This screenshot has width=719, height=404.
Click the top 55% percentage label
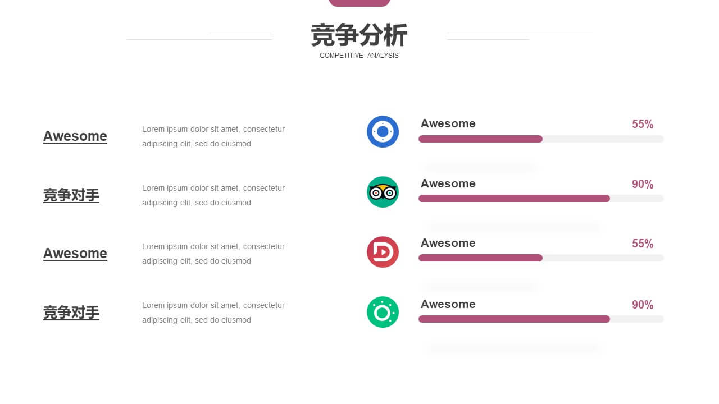(643, 124)
